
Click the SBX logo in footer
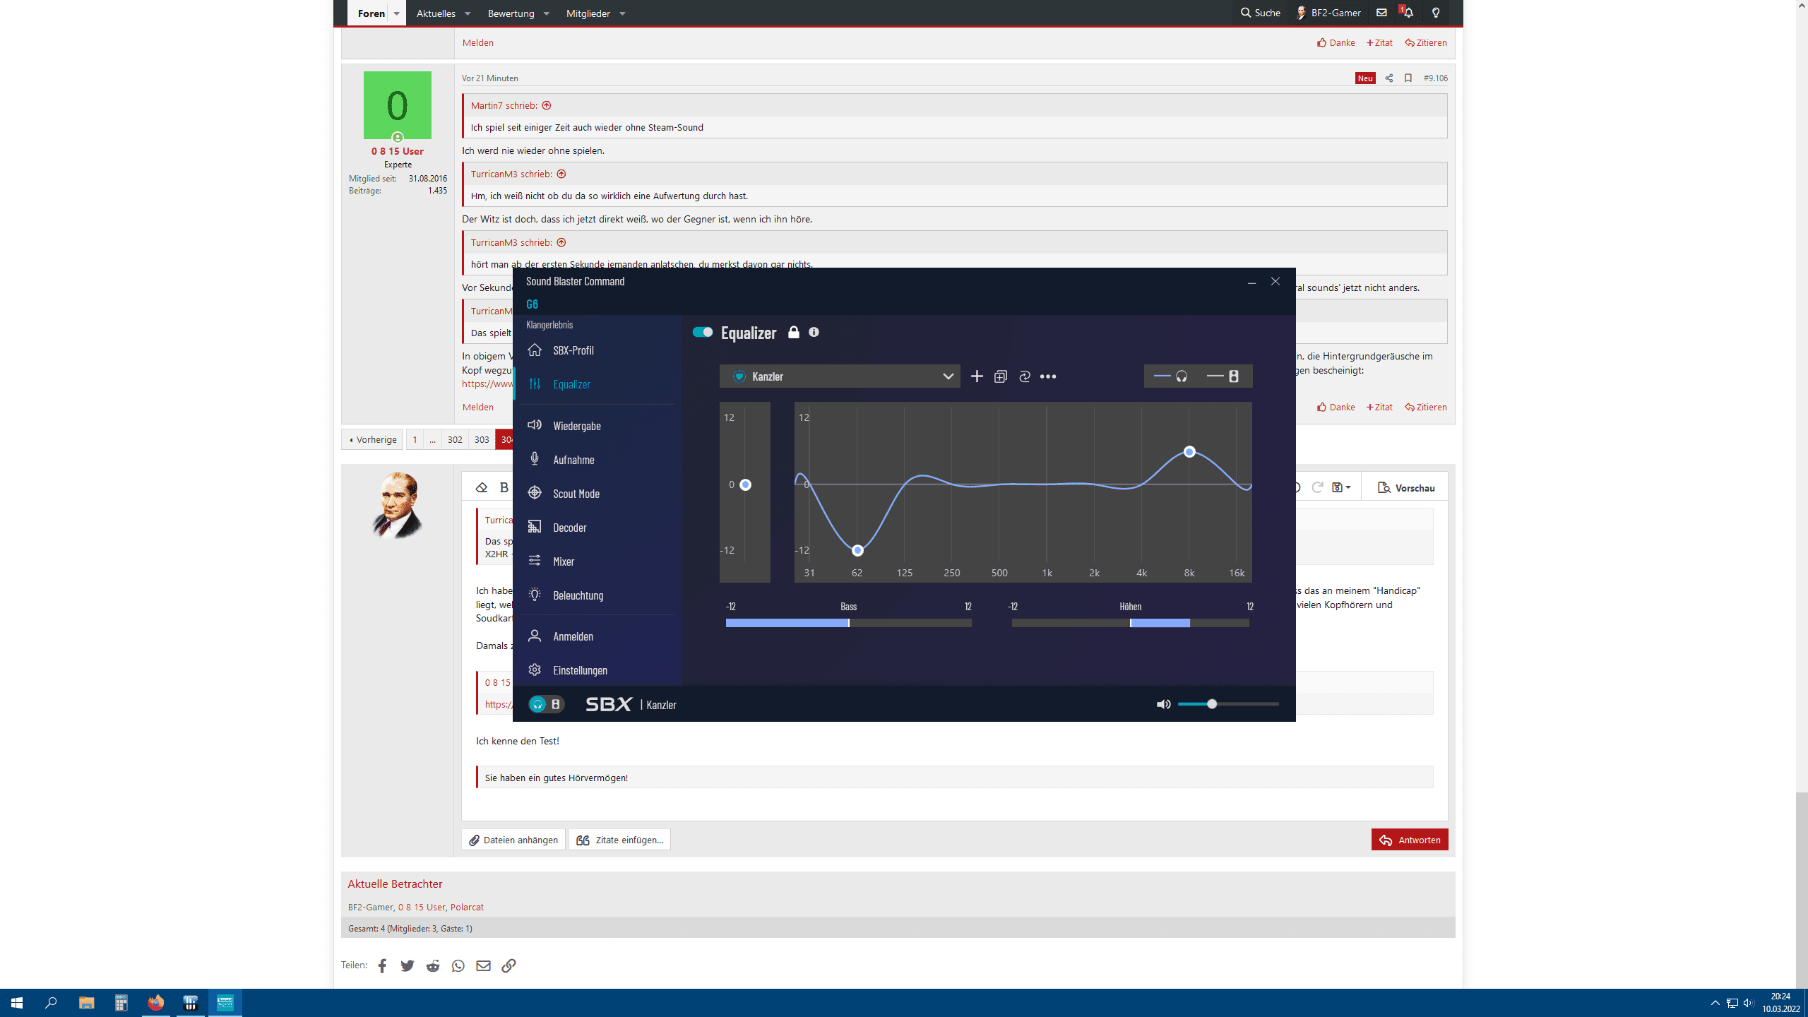point(609,704)
